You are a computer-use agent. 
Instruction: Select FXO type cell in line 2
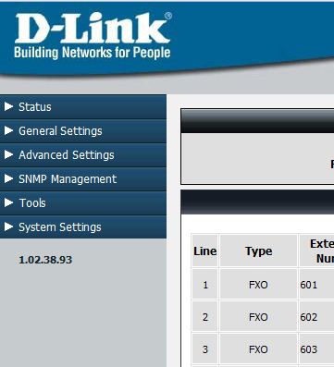click(x=259, y=317)
